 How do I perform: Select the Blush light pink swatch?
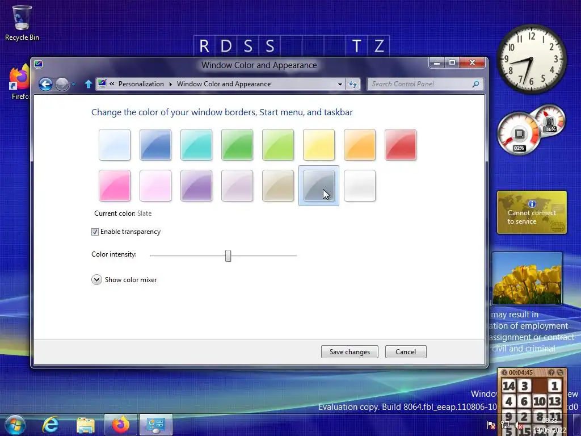(155, 186)
